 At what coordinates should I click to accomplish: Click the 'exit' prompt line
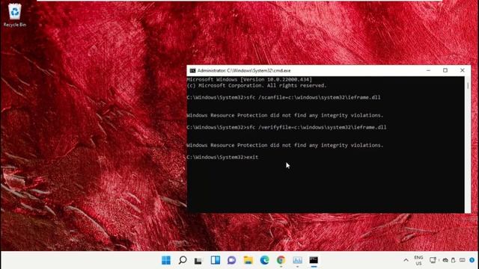[223, 157]
